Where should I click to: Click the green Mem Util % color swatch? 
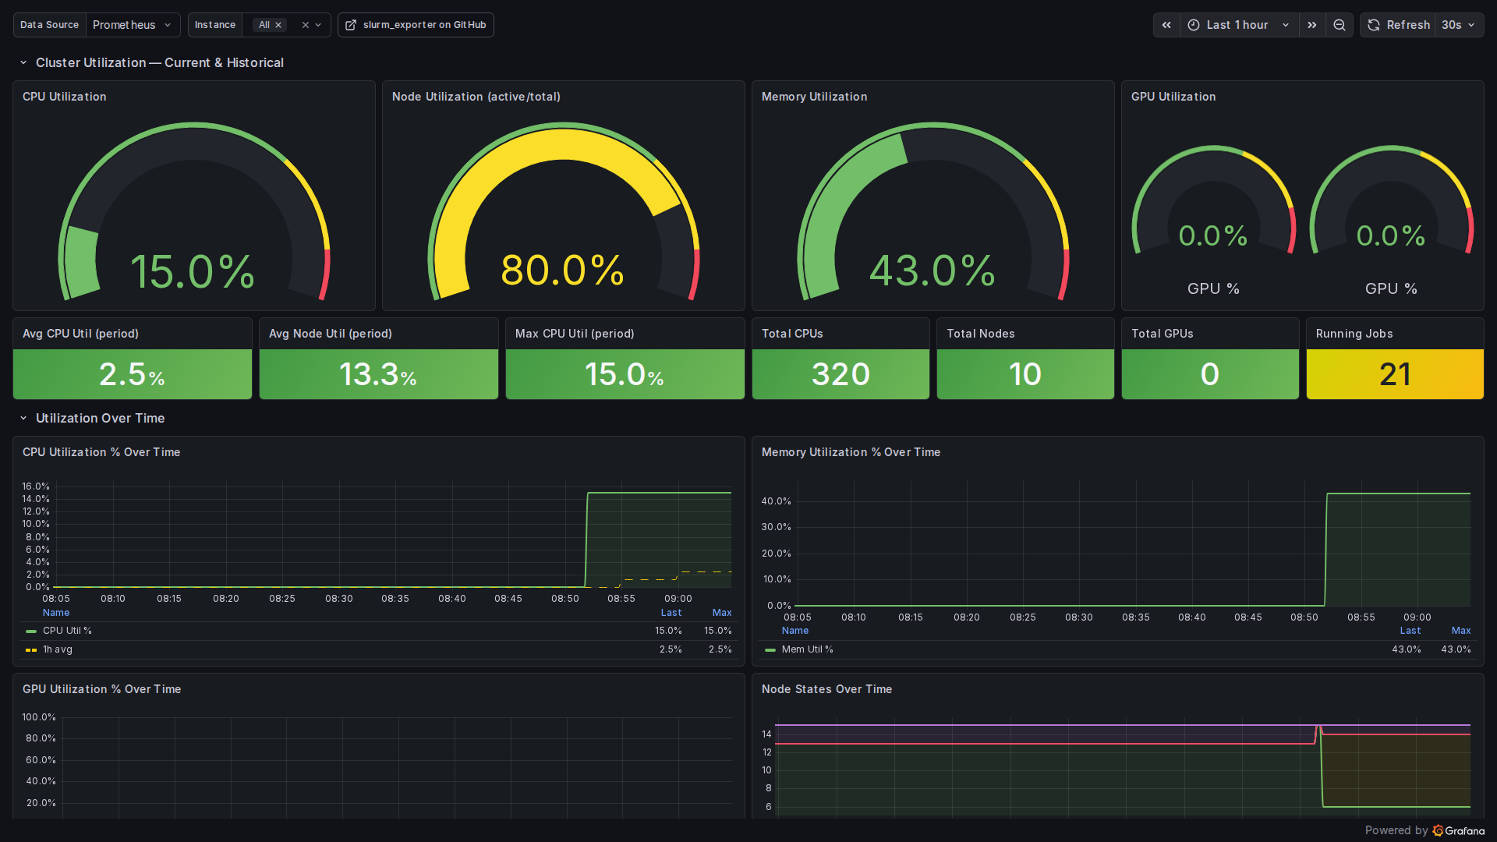770,649
